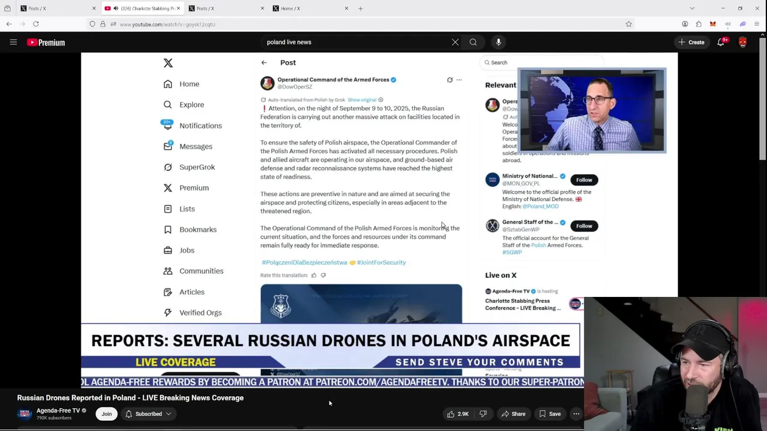Clear the YouTube search text
Viewport: 767px width, 431px height.
coord(455,42)
